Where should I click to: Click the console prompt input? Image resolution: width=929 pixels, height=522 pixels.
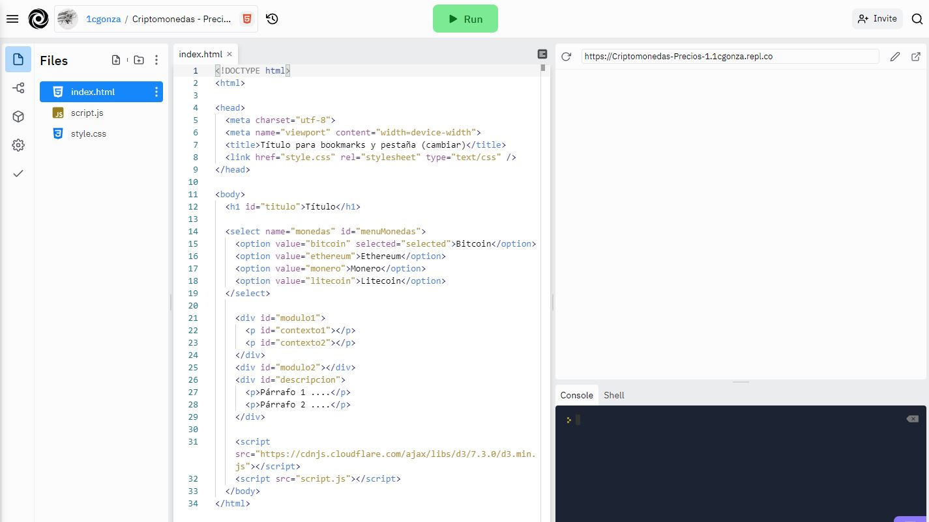pos(578,420)
